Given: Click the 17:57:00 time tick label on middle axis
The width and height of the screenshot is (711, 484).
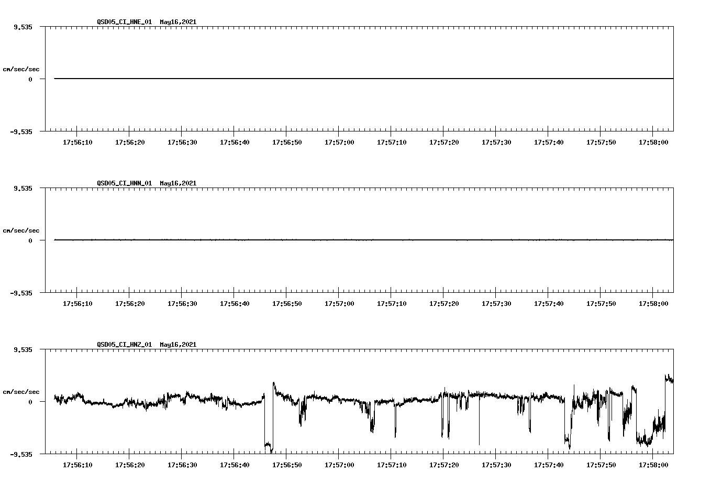Looking at the screenshot, I should pos(340,303).
